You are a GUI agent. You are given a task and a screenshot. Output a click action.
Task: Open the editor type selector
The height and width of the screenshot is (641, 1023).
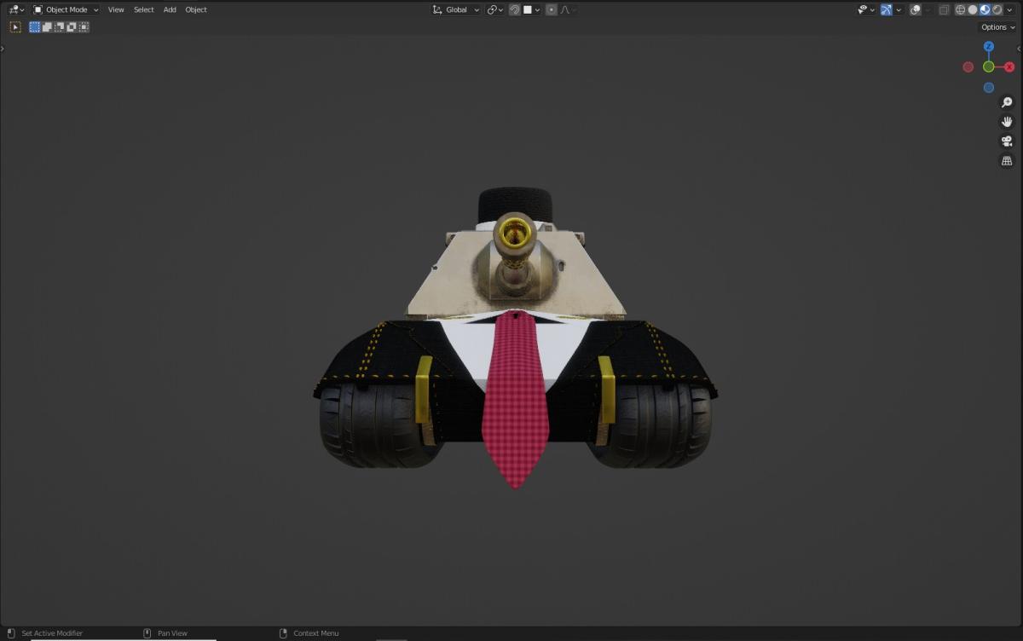pyautogui.click(x=16, y=9)
